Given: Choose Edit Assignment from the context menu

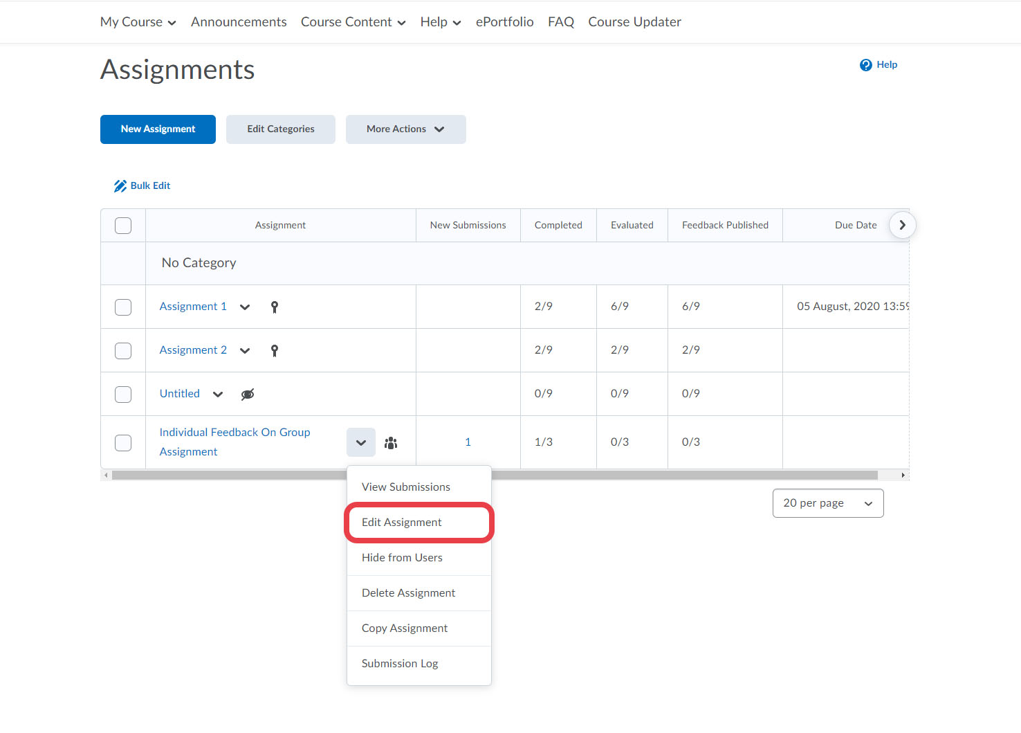Looking at the screenshot, I should coord(402,523).
